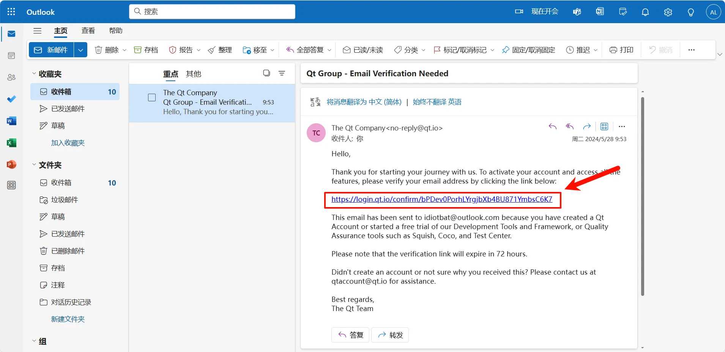
Task: Open the To Do checkmark app
Action: tap(11, 99)
